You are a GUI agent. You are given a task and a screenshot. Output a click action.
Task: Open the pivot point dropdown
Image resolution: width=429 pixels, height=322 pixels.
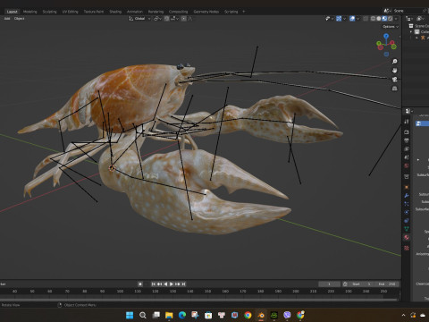tap(157, 19)
